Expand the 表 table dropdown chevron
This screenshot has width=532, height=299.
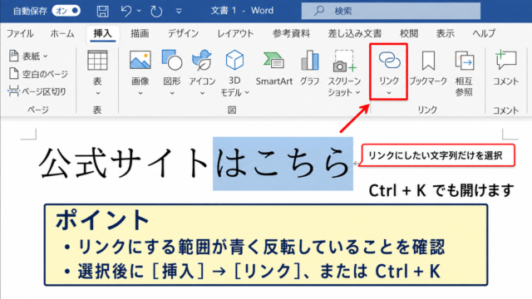click(x=98, y=93)
